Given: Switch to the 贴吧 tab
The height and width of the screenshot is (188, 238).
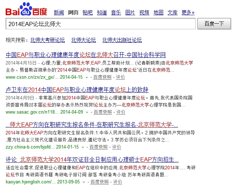Looking at the screenshot, I should pos(88,13).
